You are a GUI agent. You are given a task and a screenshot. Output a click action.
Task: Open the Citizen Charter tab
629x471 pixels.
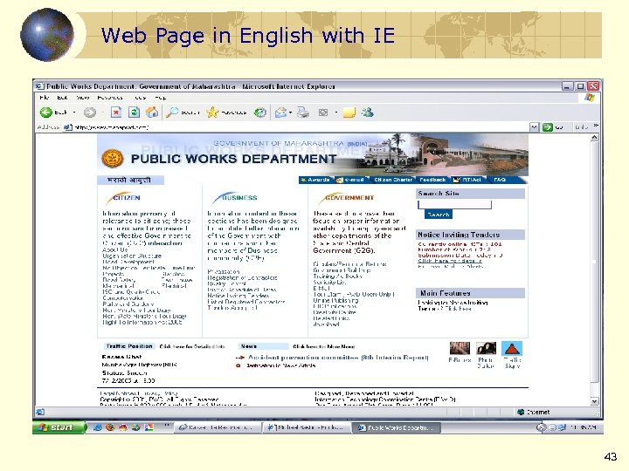click(393, 180)
